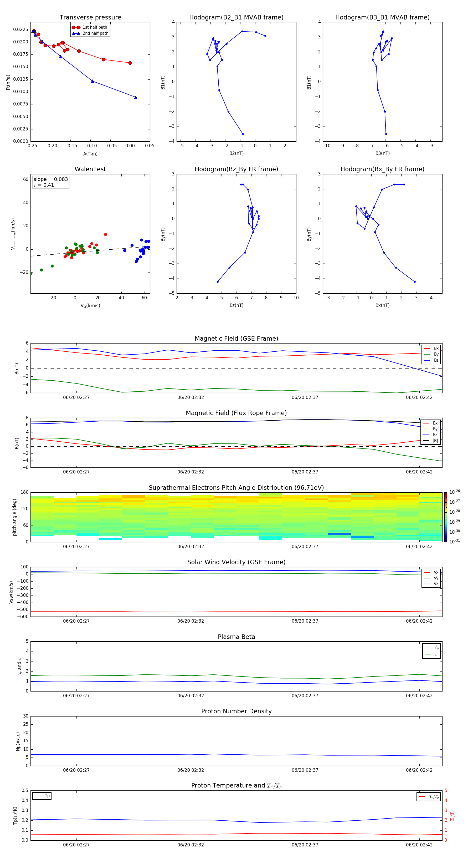Viewport: 473px width, 868px height.
Task: Click the 'Bz' legend entry in GSE panel
Action: pos(431,360)
